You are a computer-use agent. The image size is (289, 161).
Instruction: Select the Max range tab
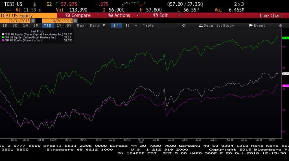pyautogui.click(x=80, y=26)
